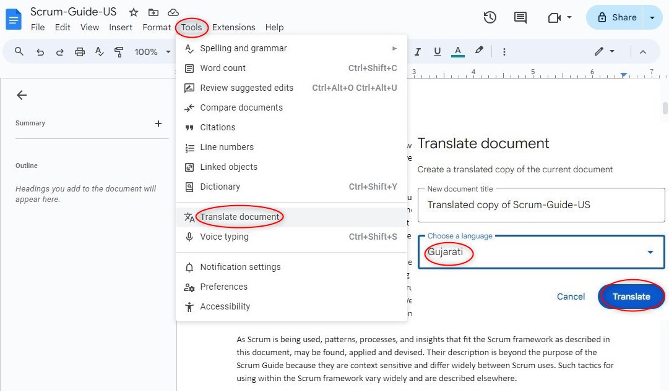Run spell check toolbar icon

pos(99,52)
